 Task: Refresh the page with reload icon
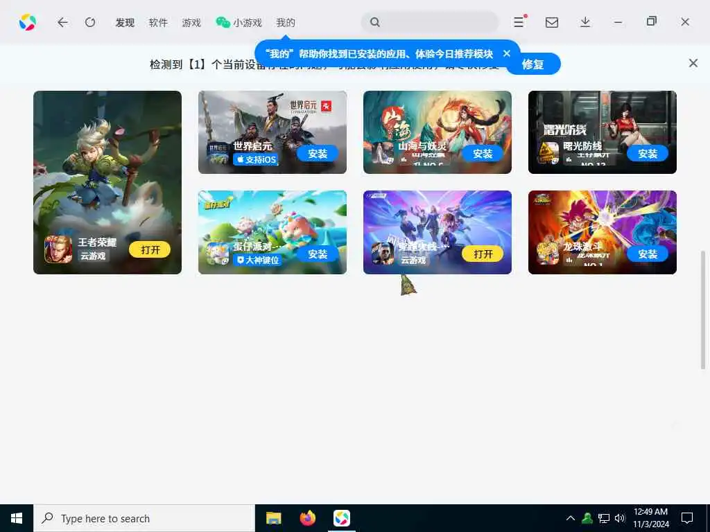tap(90, 22)
